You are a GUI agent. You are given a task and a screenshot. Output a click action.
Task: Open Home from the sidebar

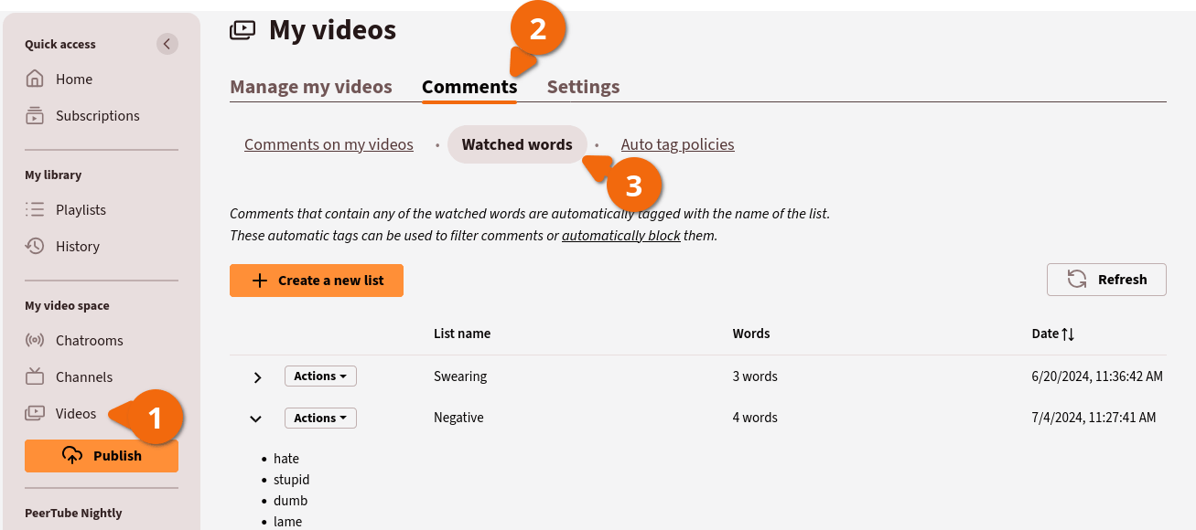(x=74, y=79)
